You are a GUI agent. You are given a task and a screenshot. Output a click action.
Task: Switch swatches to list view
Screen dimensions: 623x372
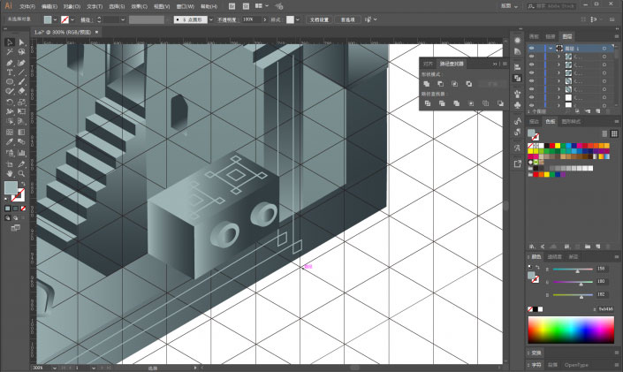tap(604, 133)
